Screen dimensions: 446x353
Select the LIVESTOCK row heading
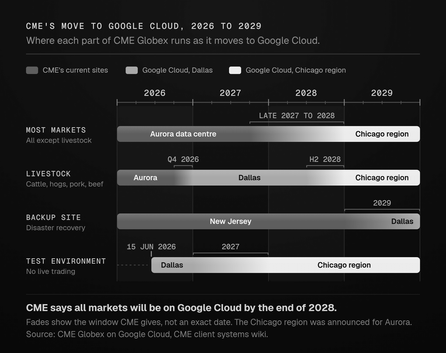click(x=48, y=173)
